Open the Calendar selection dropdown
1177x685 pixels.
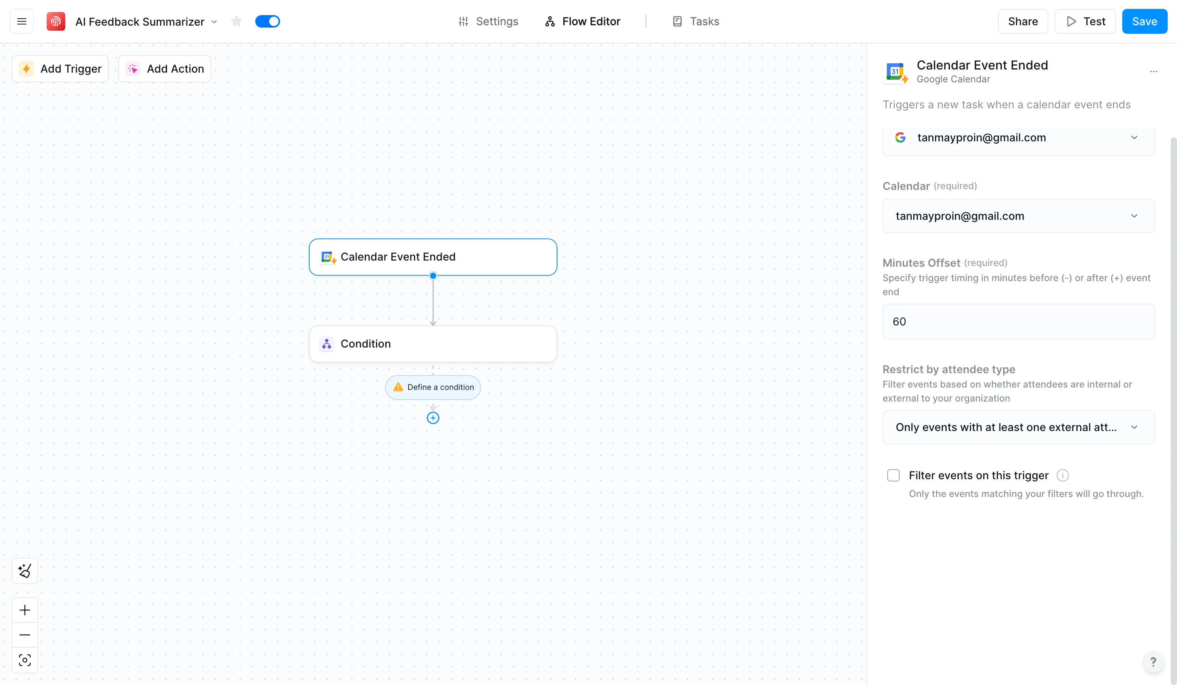coord(1018,216)
